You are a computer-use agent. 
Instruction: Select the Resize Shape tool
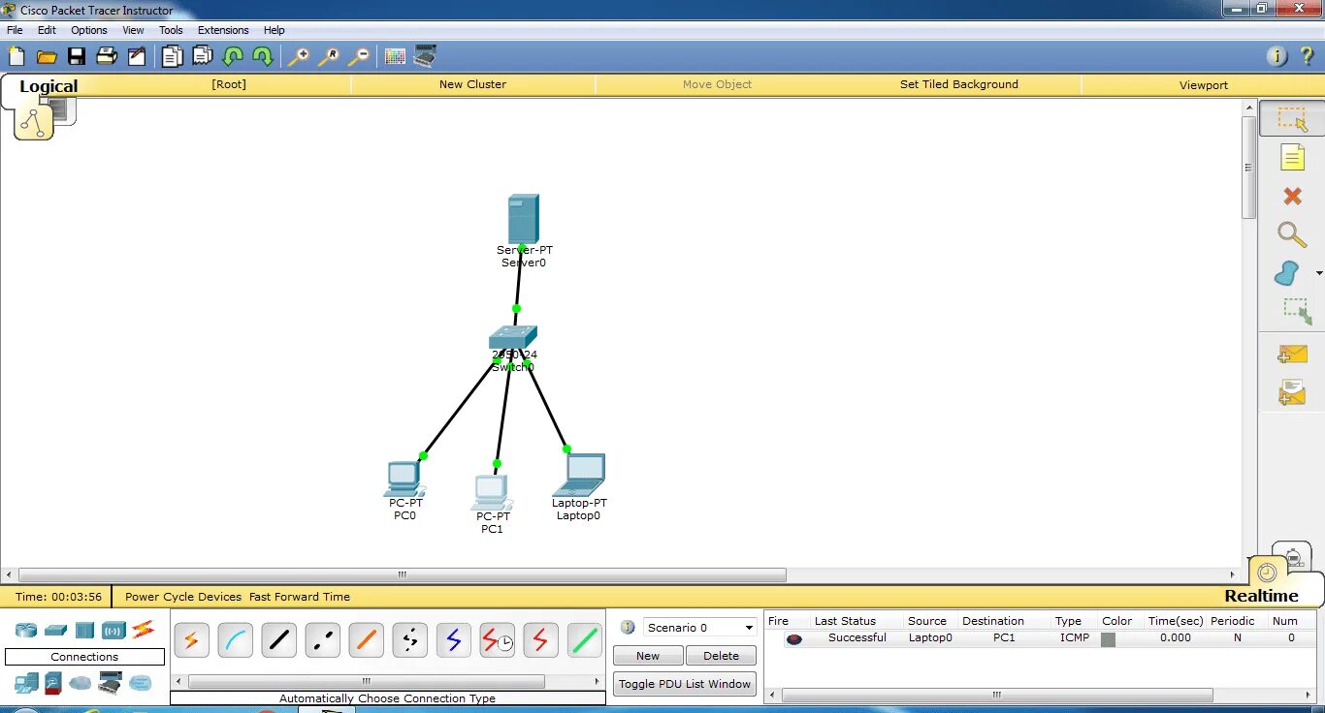tap(1297, 311)
